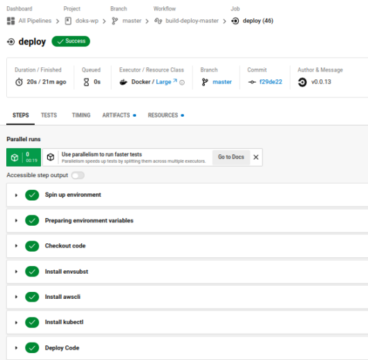Screen dimensions: 368x360
Task: Switch to the TIMING tab
Action: (81, 115)
